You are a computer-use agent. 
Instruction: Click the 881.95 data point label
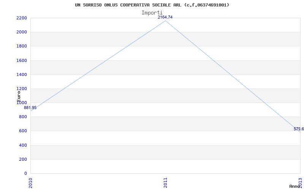click(x=30, y=108)
